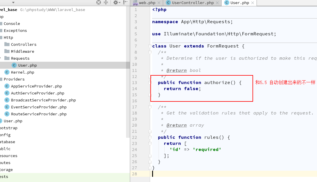Close the UserController.php tab
Viewport: 317px width, 182px height.
tap(218, 3)
